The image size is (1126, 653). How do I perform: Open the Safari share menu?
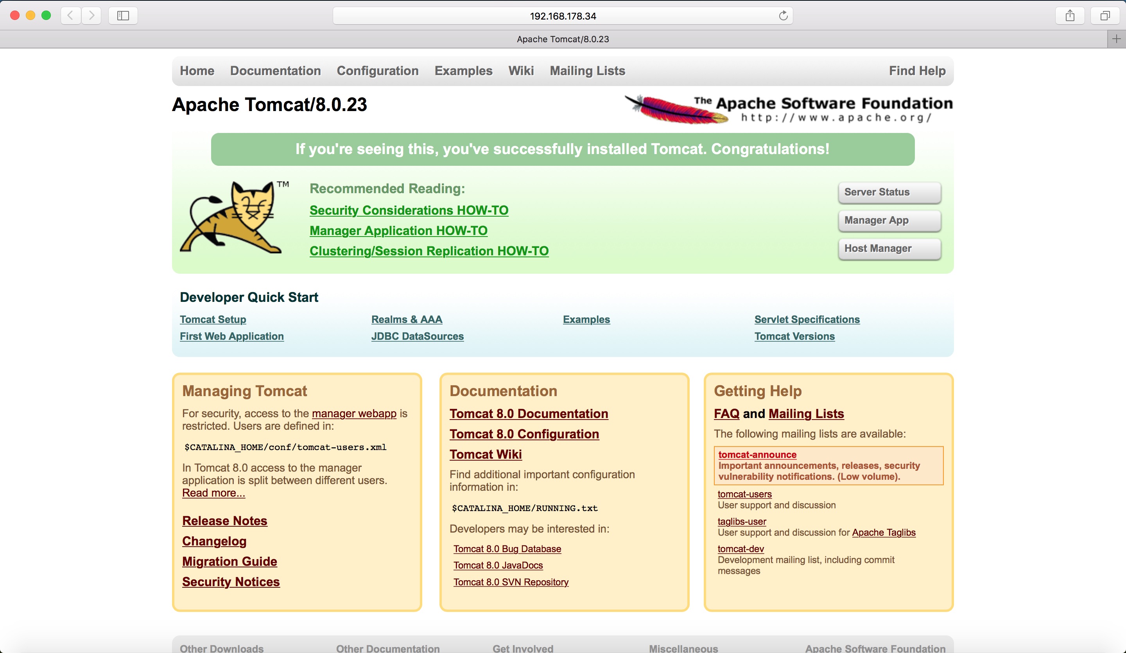click(x=1070, y=16)
